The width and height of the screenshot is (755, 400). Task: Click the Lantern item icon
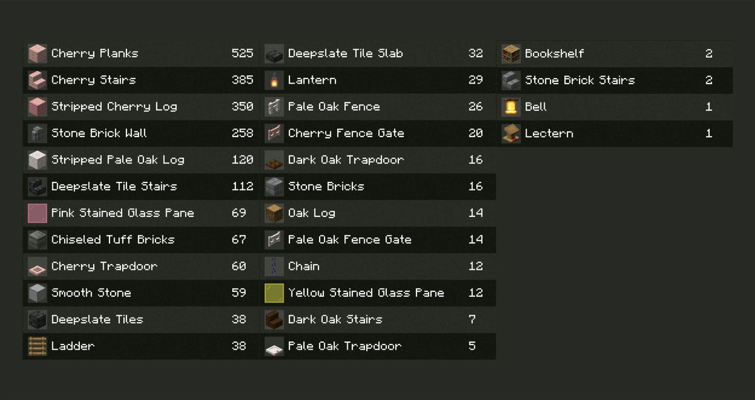tap(274, 80)
